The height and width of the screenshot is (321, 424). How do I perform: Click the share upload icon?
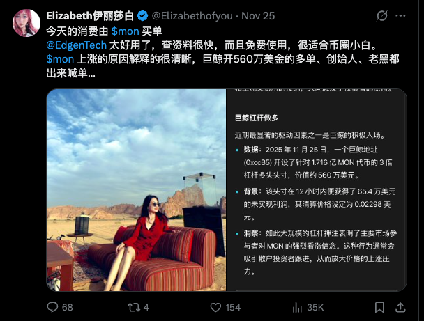(400, 307)
